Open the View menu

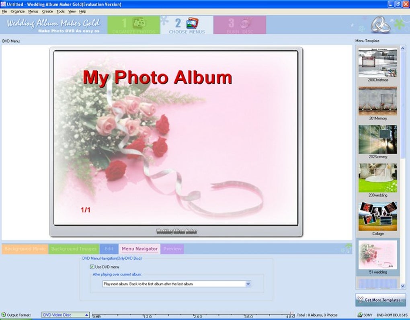(x=72, y=12)
